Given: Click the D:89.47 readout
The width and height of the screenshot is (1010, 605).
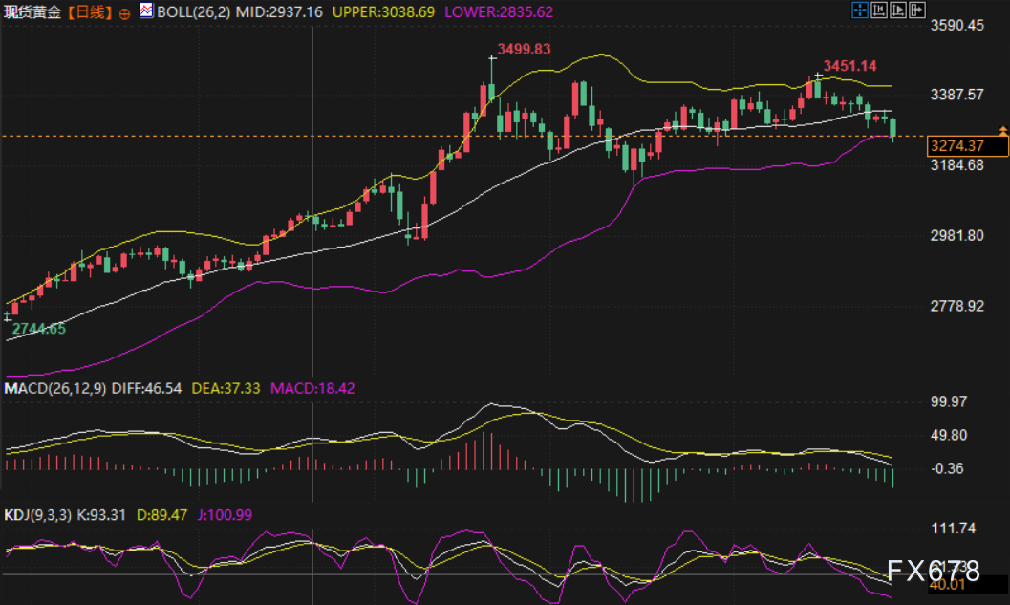Looking at the screenshot, I should (161, 515).
